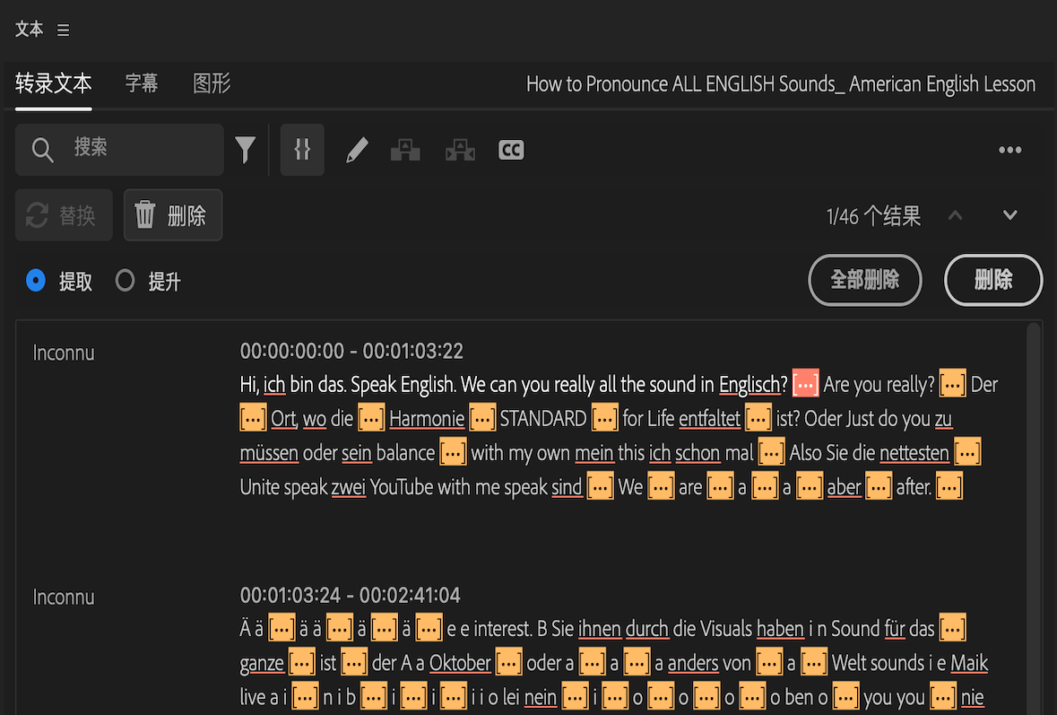Viewport: 1057px width, 715px height.
Task: Click the pause marker after the word Englisch
Action: tap(805, 383)
